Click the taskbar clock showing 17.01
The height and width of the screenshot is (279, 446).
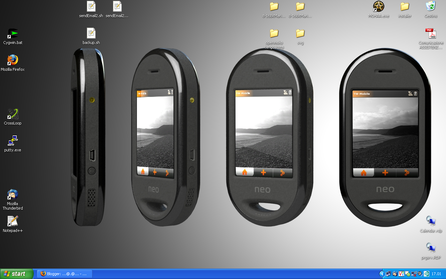point(436,274)
